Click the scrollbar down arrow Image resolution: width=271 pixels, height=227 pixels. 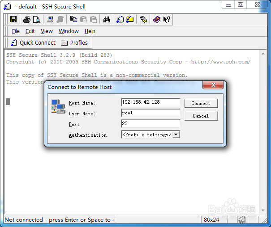pos(263,210)
